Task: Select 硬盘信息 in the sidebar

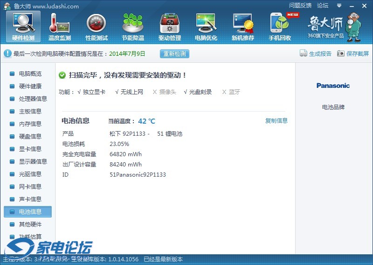Action: pyautogui.click(x=30, y=137)
